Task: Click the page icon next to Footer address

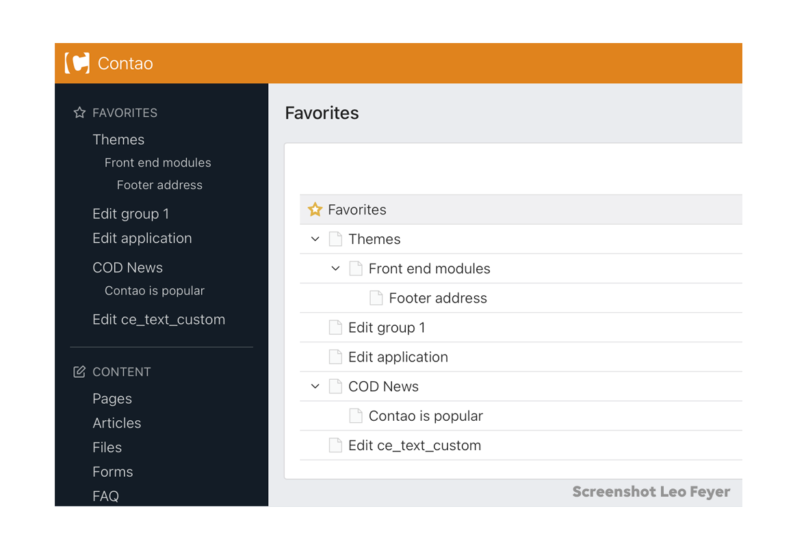Action: point(376,298)
